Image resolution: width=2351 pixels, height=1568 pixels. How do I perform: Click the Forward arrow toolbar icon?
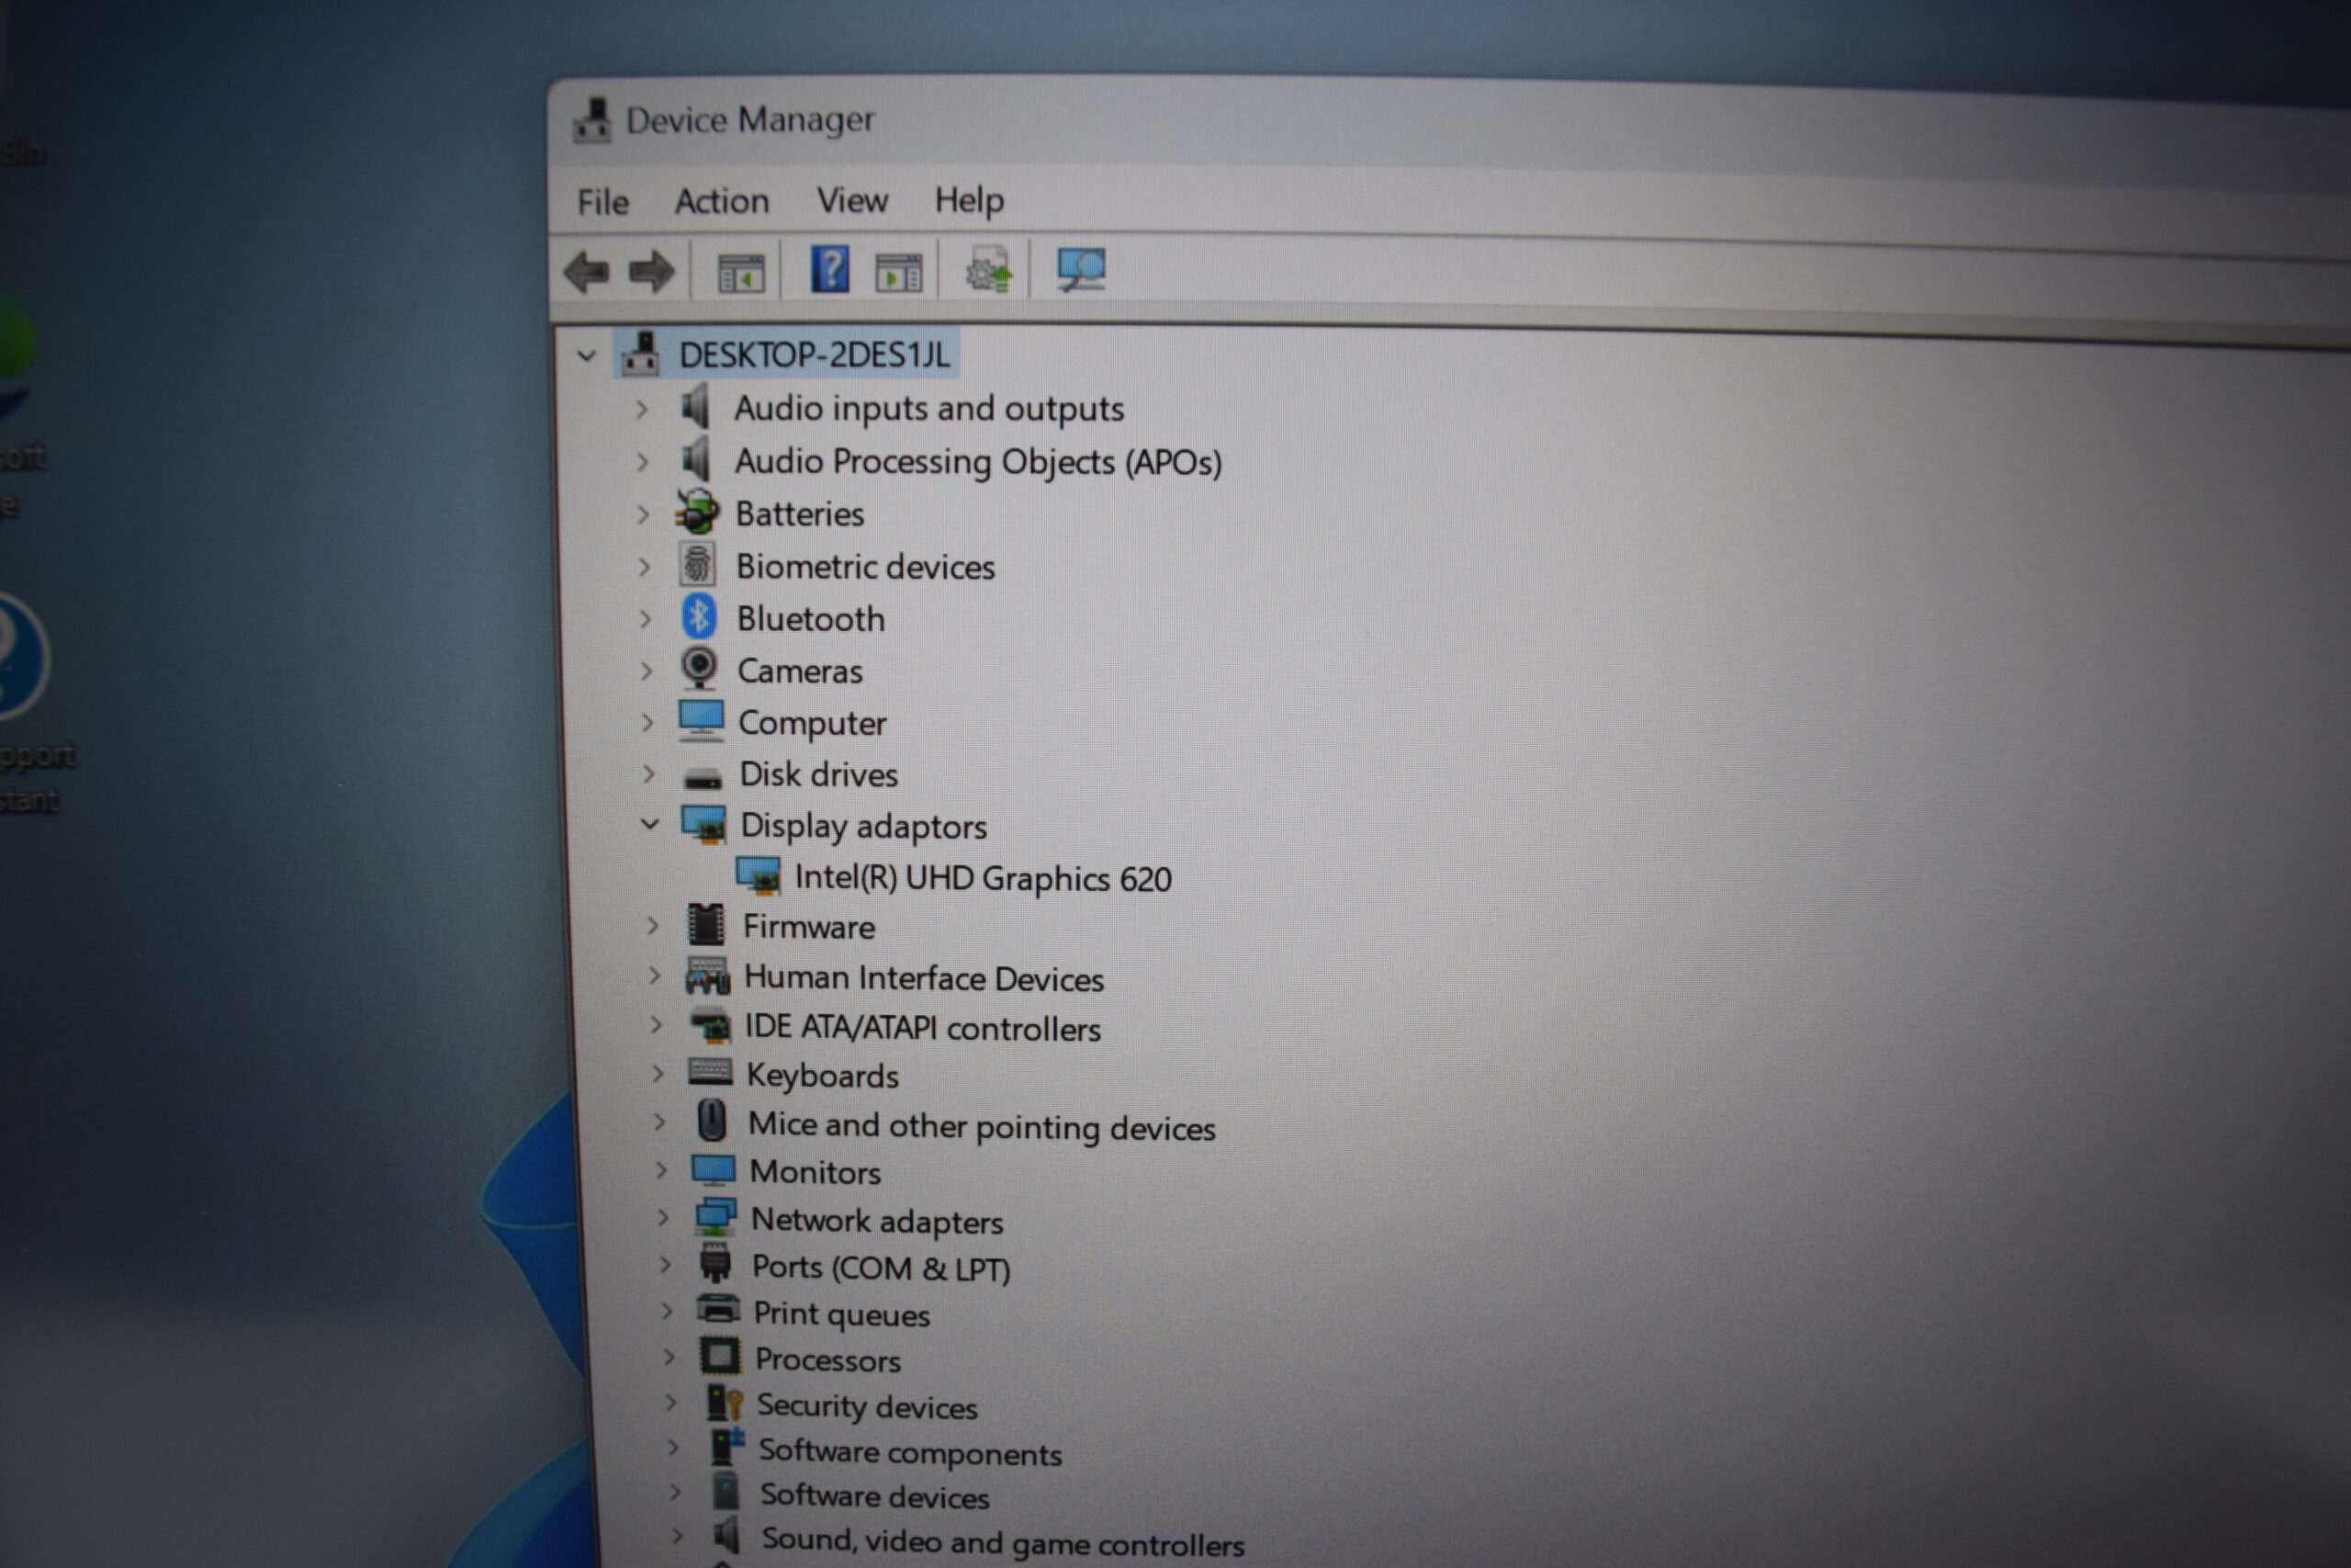(651, 271)
